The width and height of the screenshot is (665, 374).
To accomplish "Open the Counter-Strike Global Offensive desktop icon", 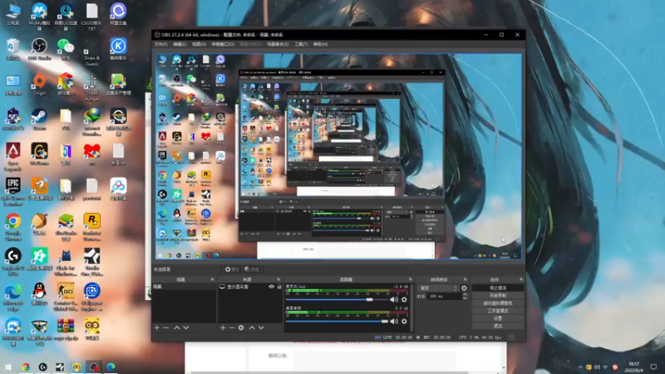I will (66, 298).
